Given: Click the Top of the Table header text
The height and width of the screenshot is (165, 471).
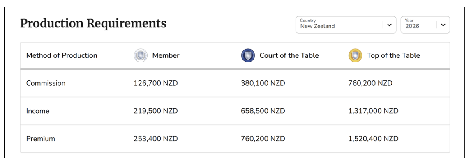Looking at the screenshot, I should click(393, 55).
